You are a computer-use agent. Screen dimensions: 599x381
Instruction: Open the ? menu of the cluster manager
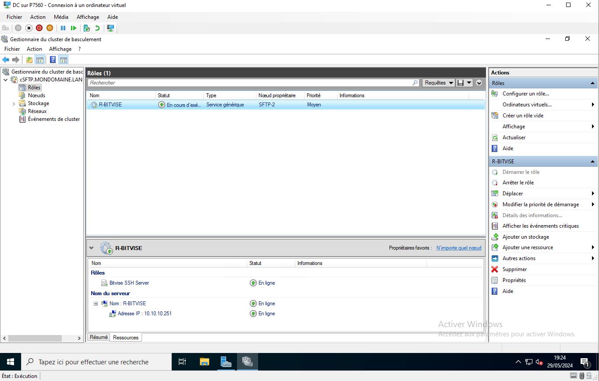pos(79,49)
